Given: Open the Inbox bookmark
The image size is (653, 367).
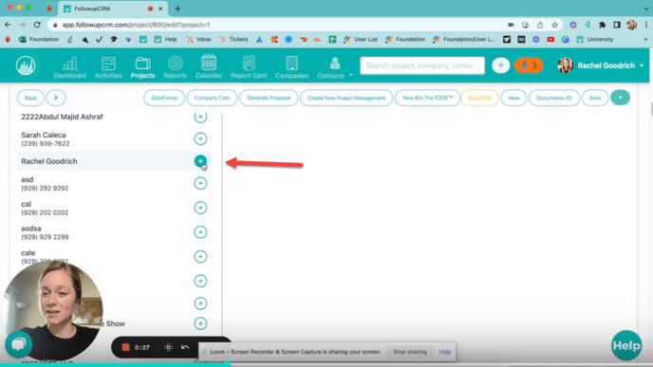Looking at the screenshot, I should (198, 39).
